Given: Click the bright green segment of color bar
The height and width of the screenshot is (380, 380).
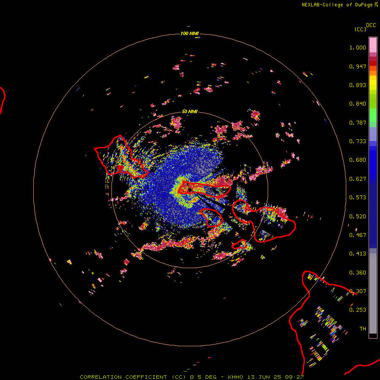Looking at the screenshot, I should pos(373,115).
